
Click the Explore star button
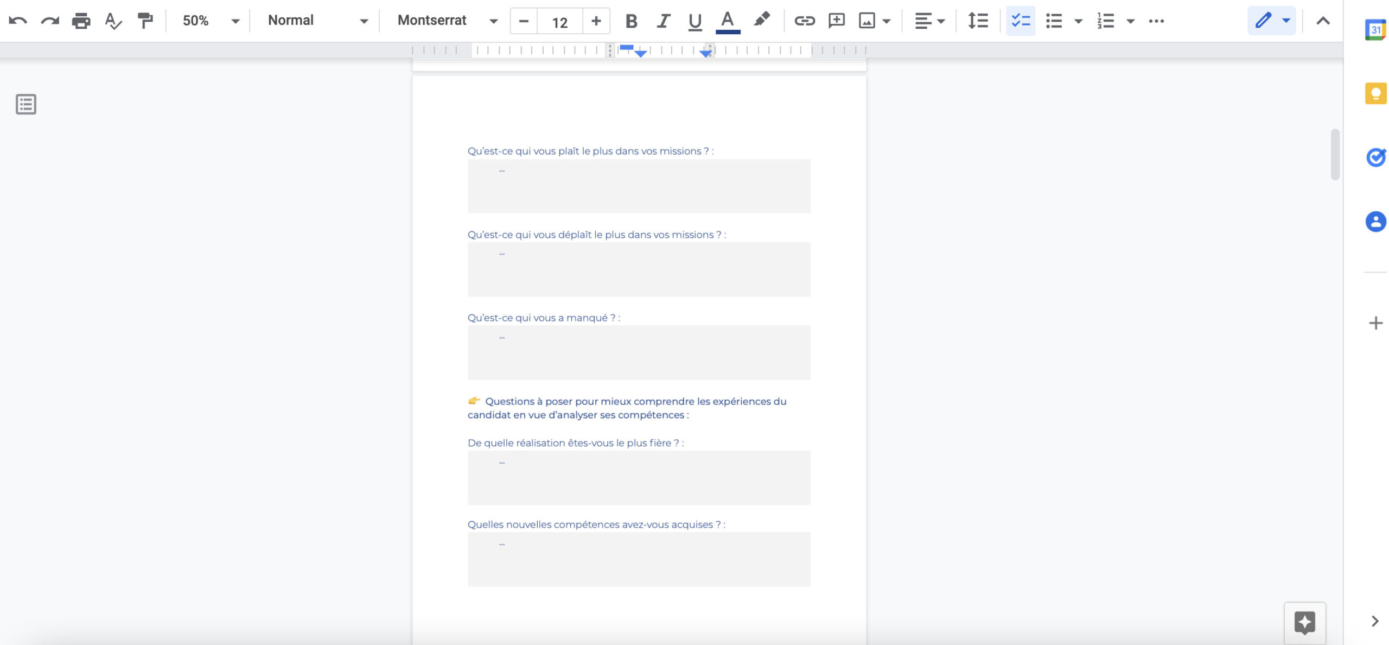(1304, 623)
